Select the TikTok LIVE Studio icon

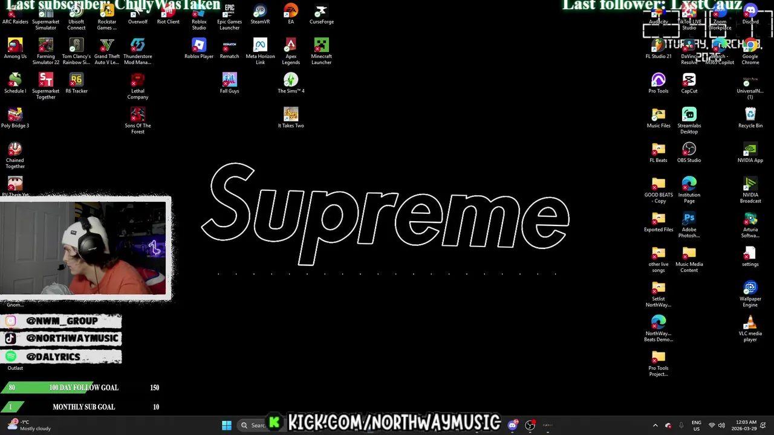(689, 18)
